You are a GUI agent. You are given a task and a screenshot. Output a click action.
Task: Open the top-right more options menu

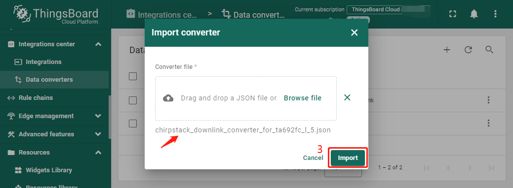(x=495, y=14)
